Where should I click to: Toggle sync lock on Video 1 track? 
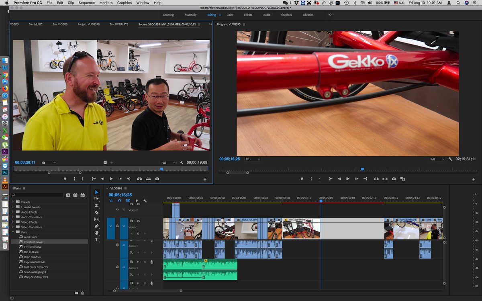(x=131, y=221)
